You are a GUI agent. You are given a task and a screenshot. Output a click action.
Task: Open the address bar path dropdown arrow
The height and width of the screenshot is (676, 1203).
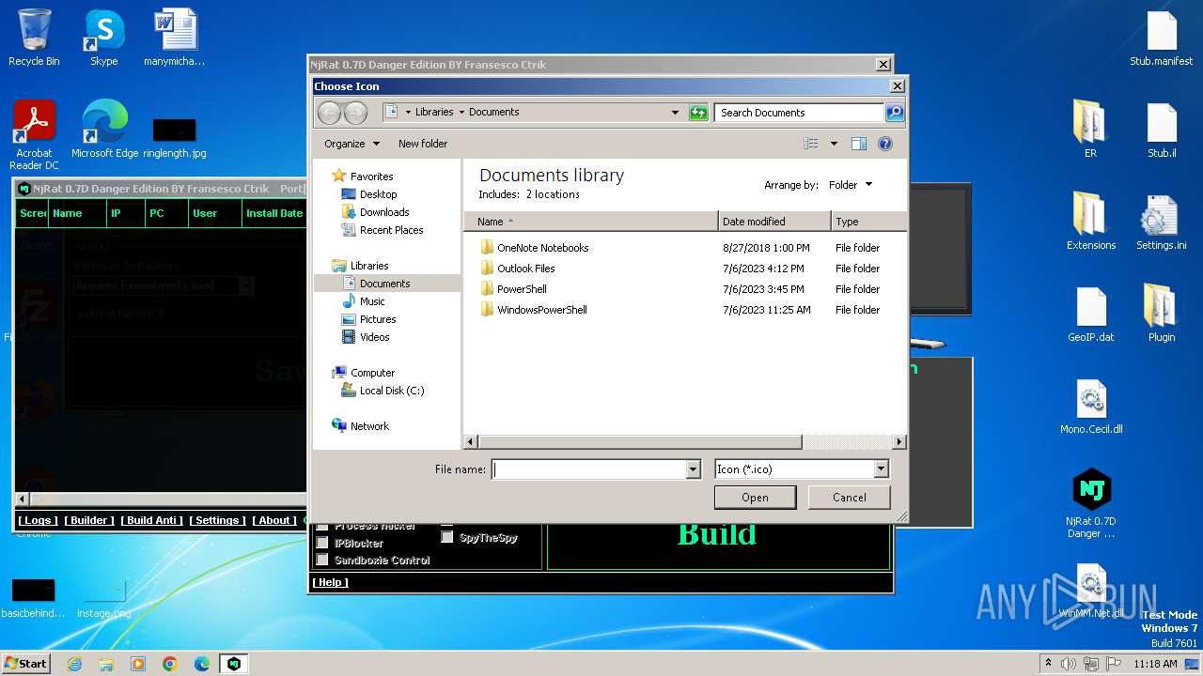(x=675, y=113)
